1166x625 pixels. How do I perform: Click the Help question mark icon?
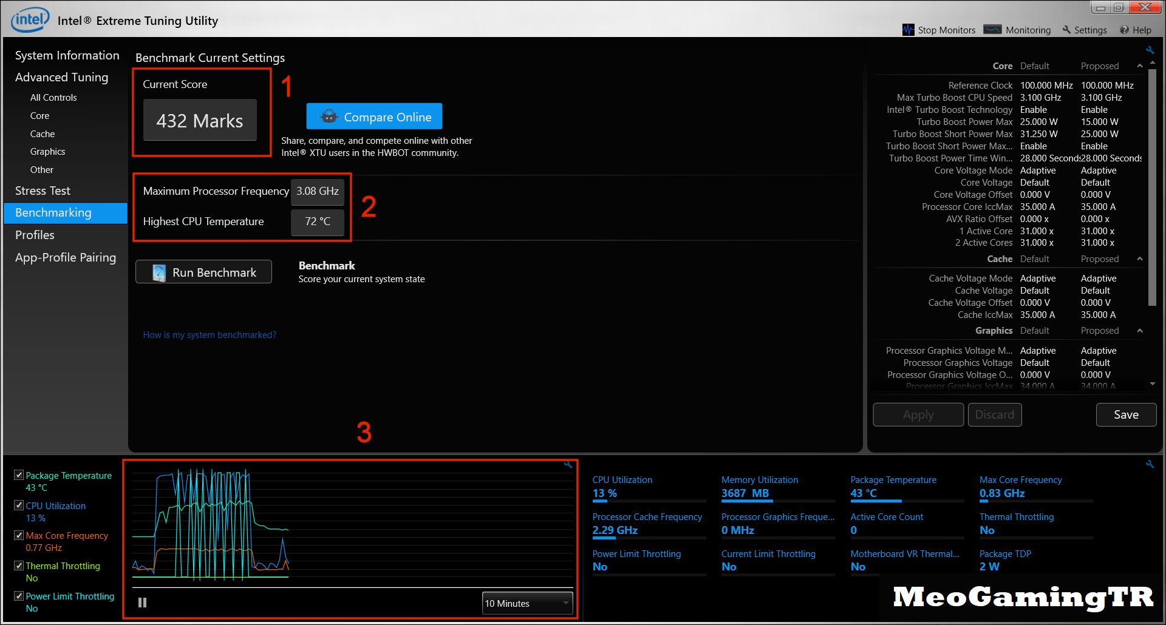point(1124,30)
